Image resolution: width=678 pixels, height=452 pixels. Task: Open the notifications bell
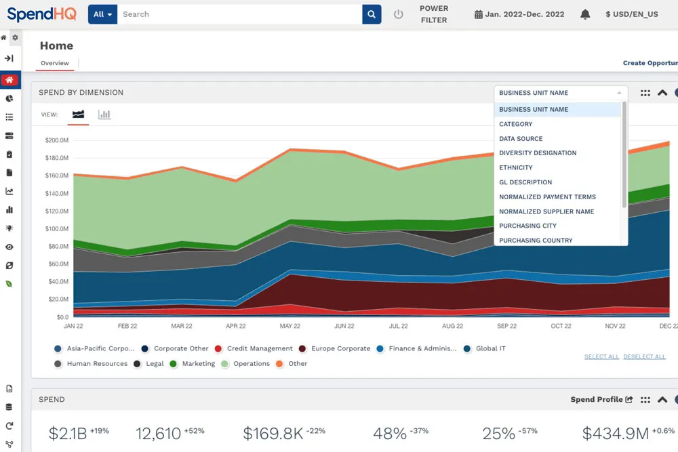(585, 14)
